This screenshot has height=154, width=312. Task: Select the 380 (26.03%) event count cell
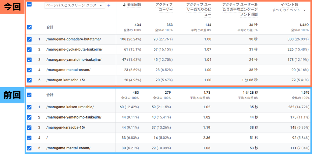tap(298, 39)
